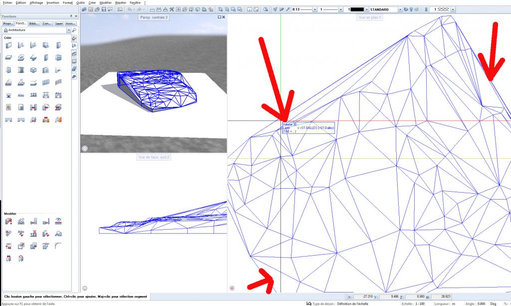Click the Abc table legend tool
511x306 pixels.
click(58, 95)
